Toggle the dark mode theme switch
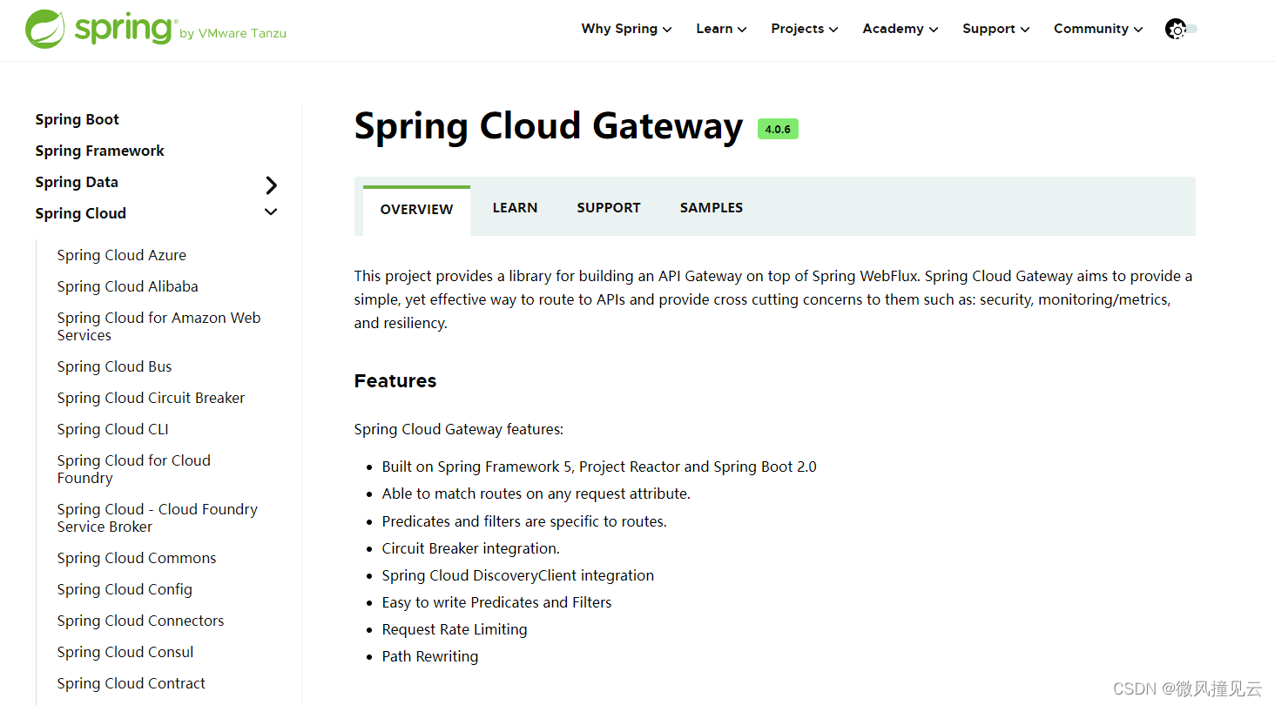This screenshot has height=705, width=1275. pyautogui.click(x=1182, y=29)
